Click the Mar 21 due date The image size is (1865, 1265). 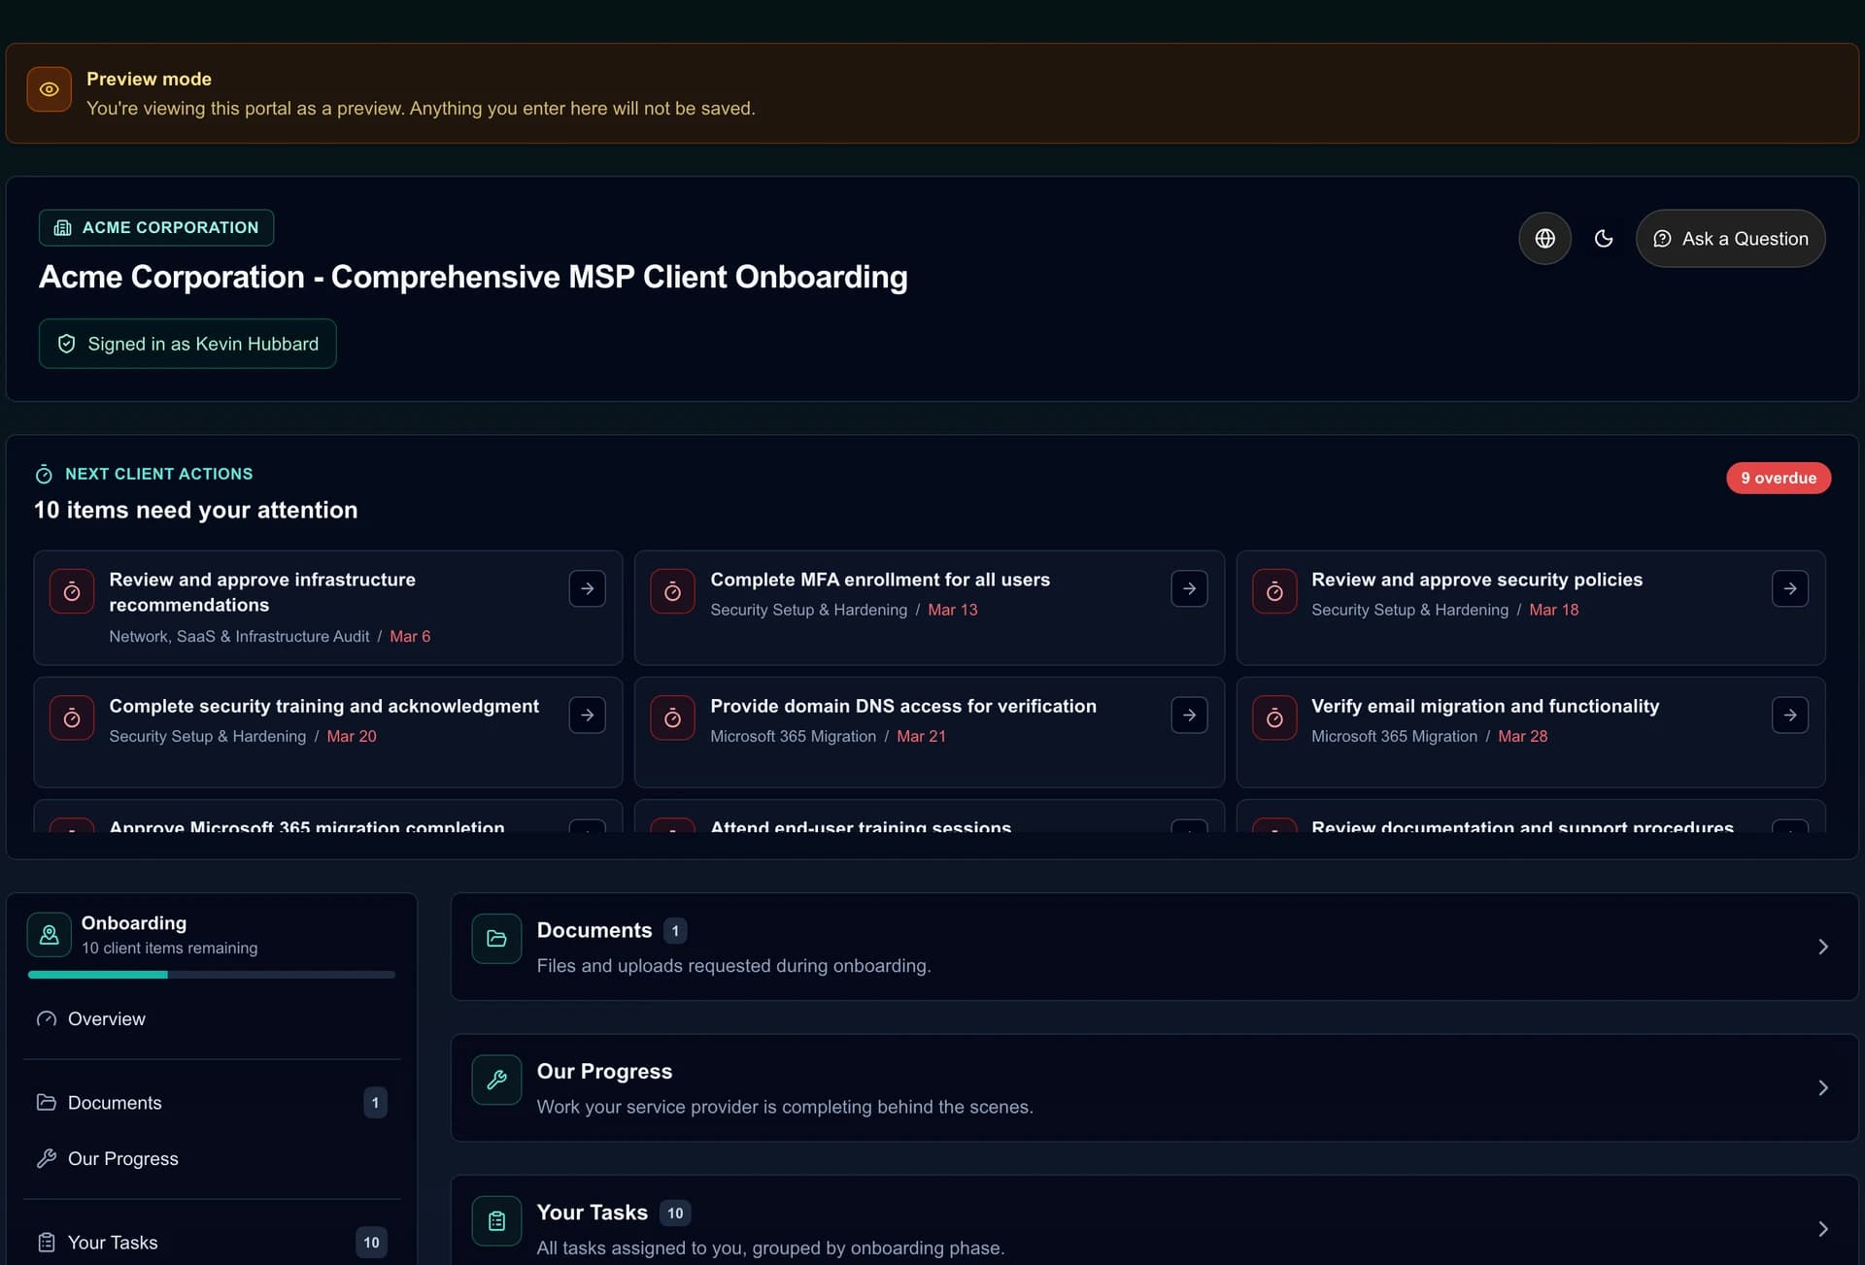coord(921,736)
